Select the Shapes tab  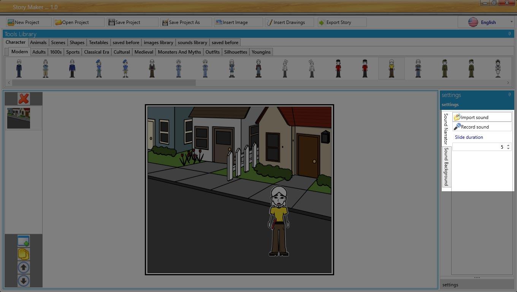77,43
